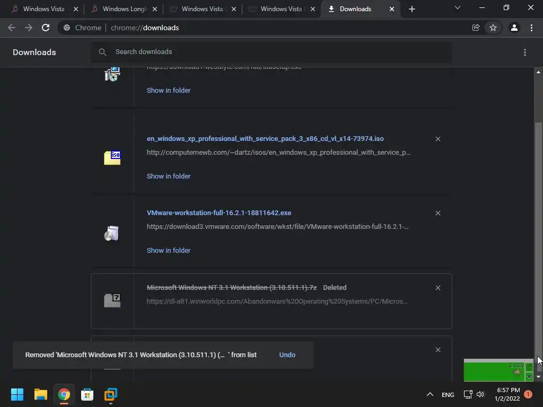
Task: Open the network status tray icon
Action: (468, 394)
